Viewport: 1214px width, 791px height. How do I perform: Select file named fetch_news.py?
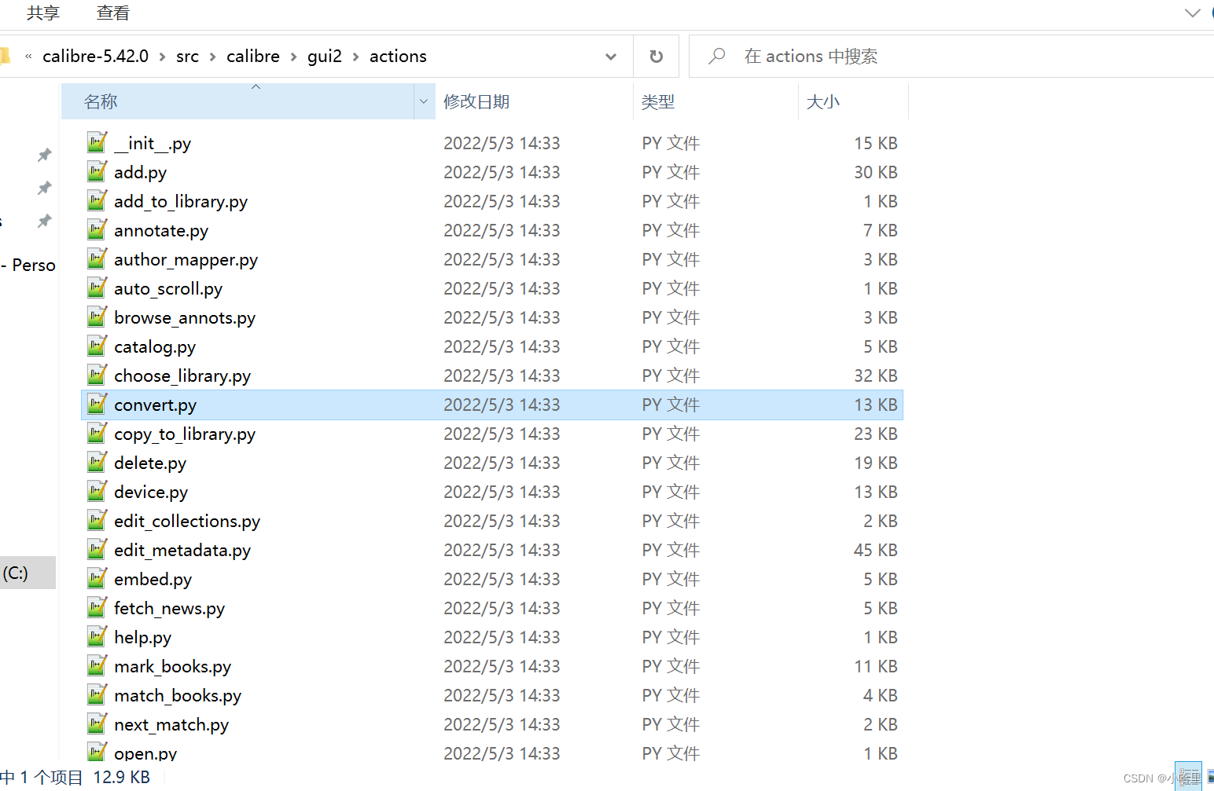169,608
